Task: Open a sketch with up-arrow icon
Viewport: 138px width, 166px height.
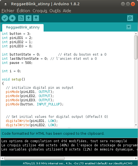Action: [x=28, y=18]
